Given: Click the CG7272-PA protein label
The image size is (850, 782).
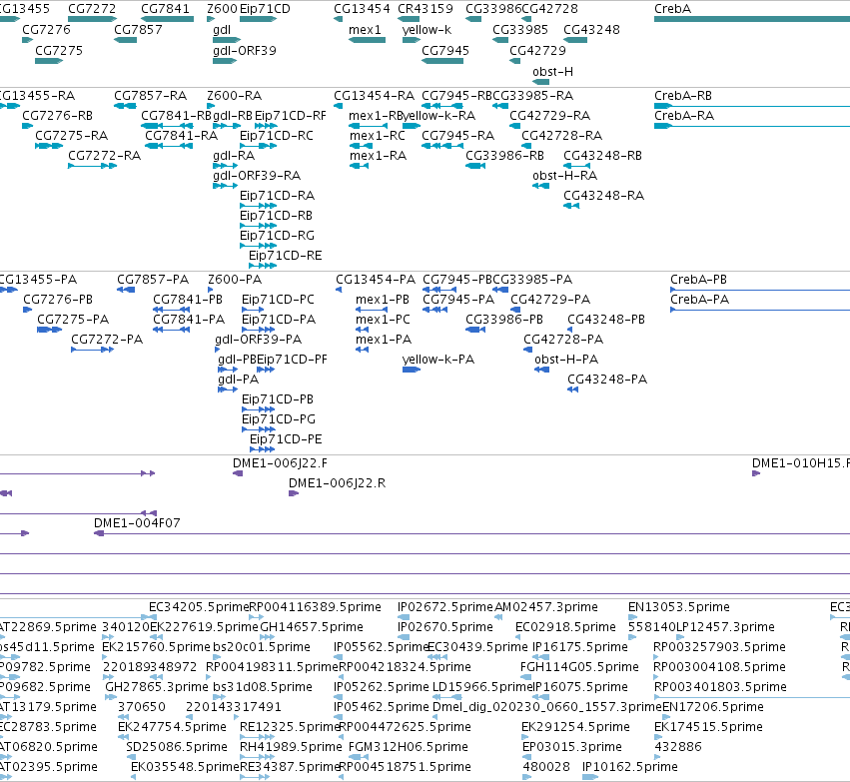Looking at the screenshot, I should pyautogui.click(x=107, y=340).
